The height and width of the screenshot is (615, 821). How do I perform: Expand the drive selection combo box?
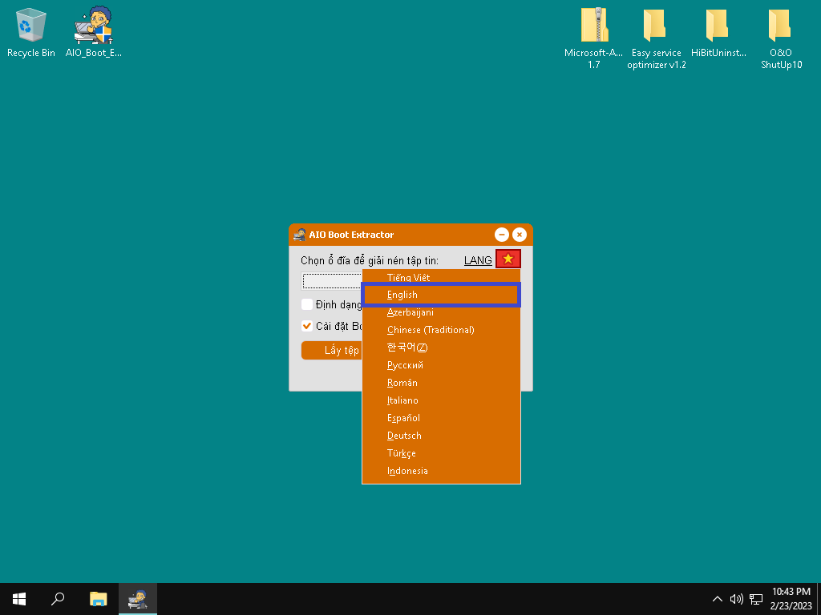[x=332, y=281]
